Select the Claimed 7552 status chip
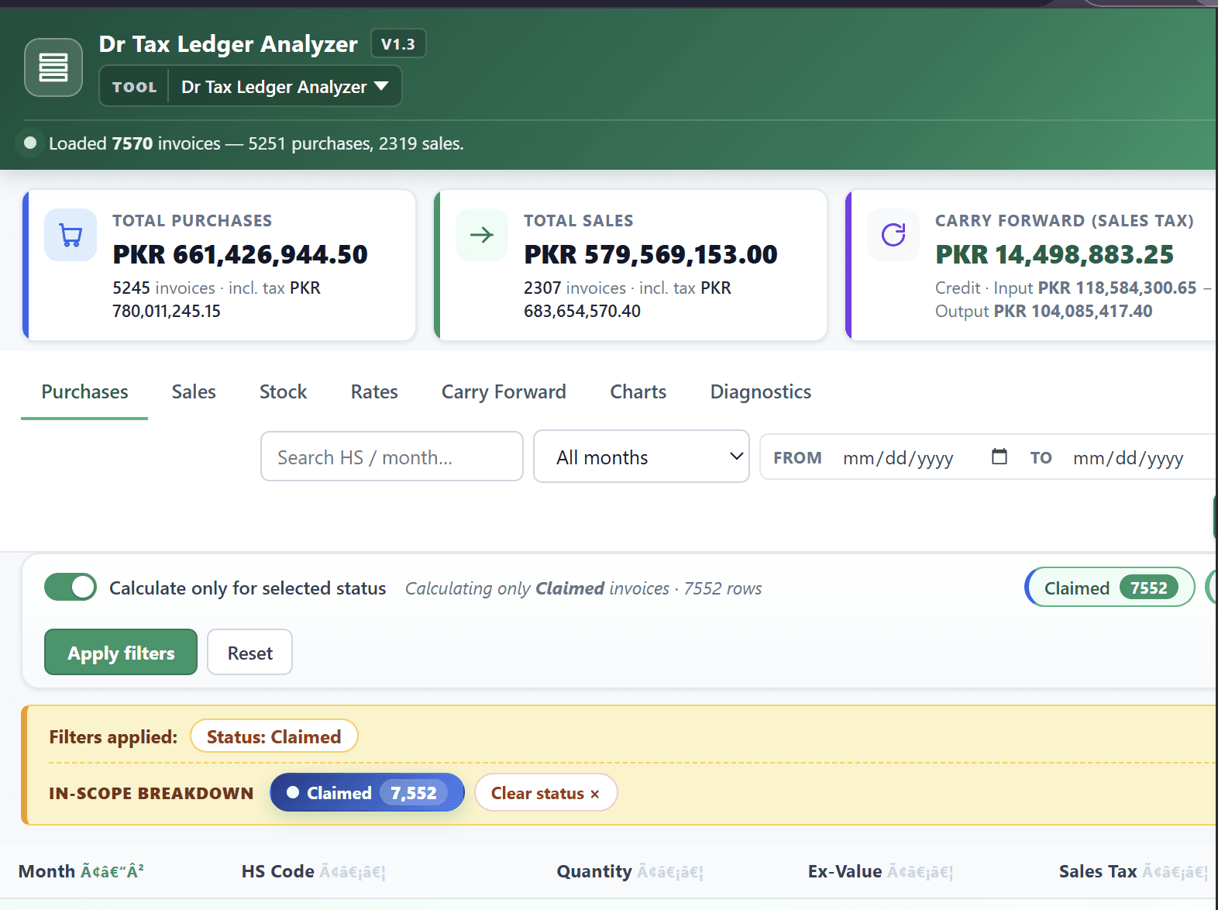1218x910 pixels. (1110, 588)
